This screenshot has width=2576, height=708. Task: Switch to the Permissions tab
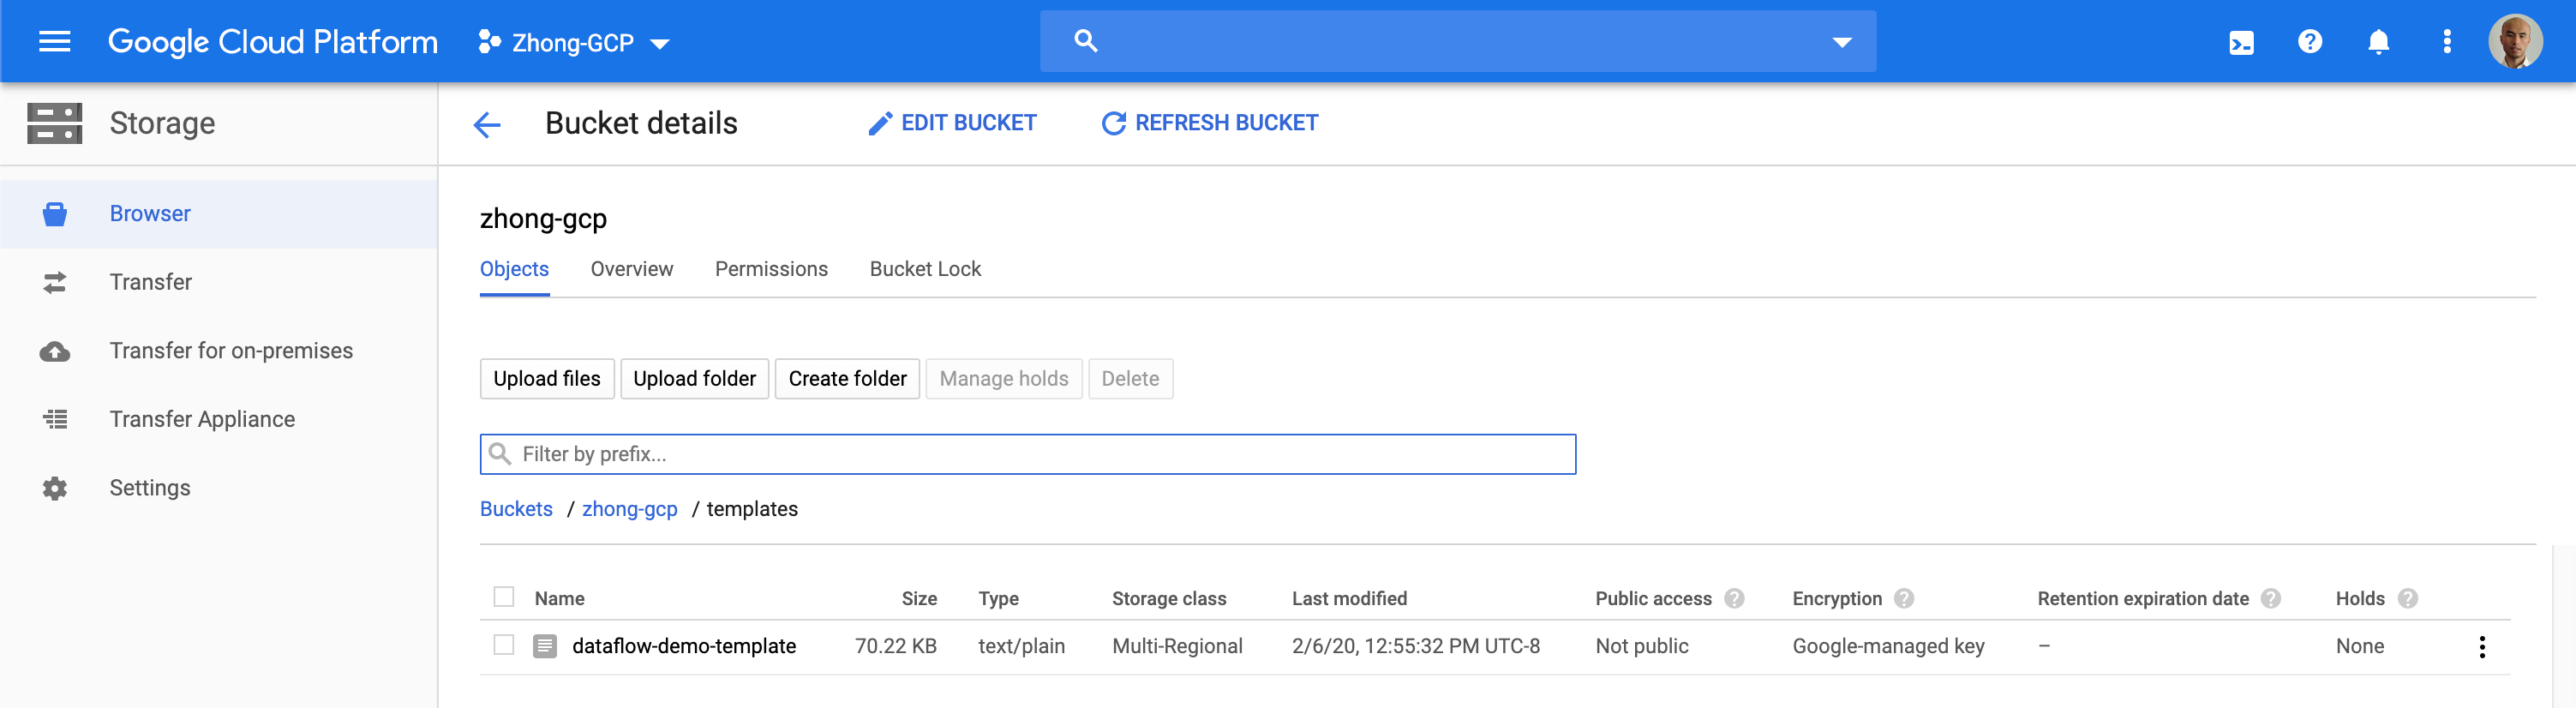[771, 269]
